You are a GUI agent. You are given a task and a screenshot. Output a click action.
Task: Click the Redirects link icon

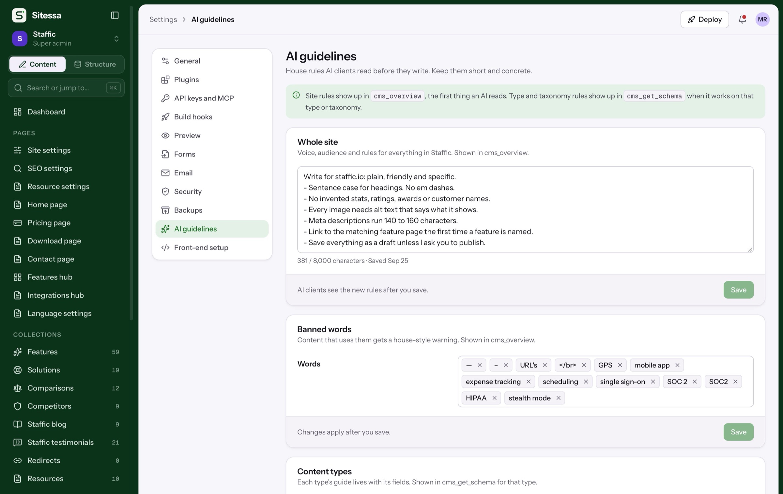18,460
